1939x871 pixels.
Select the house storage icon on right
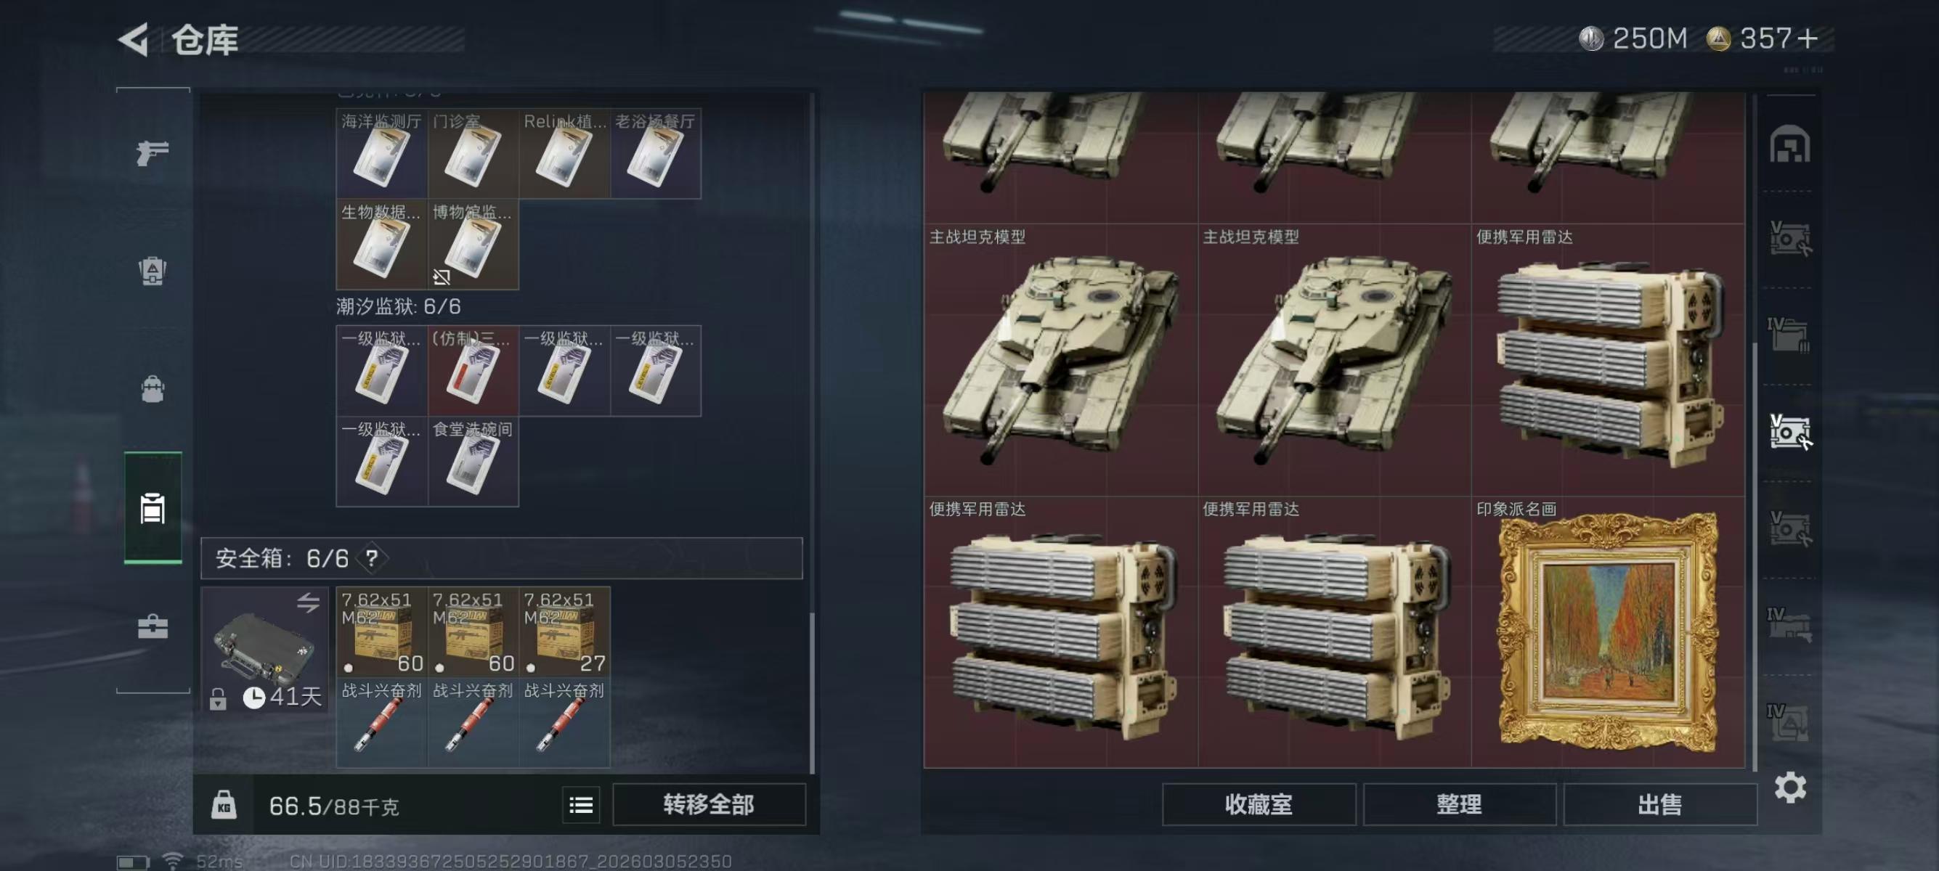coord(1790,144)
